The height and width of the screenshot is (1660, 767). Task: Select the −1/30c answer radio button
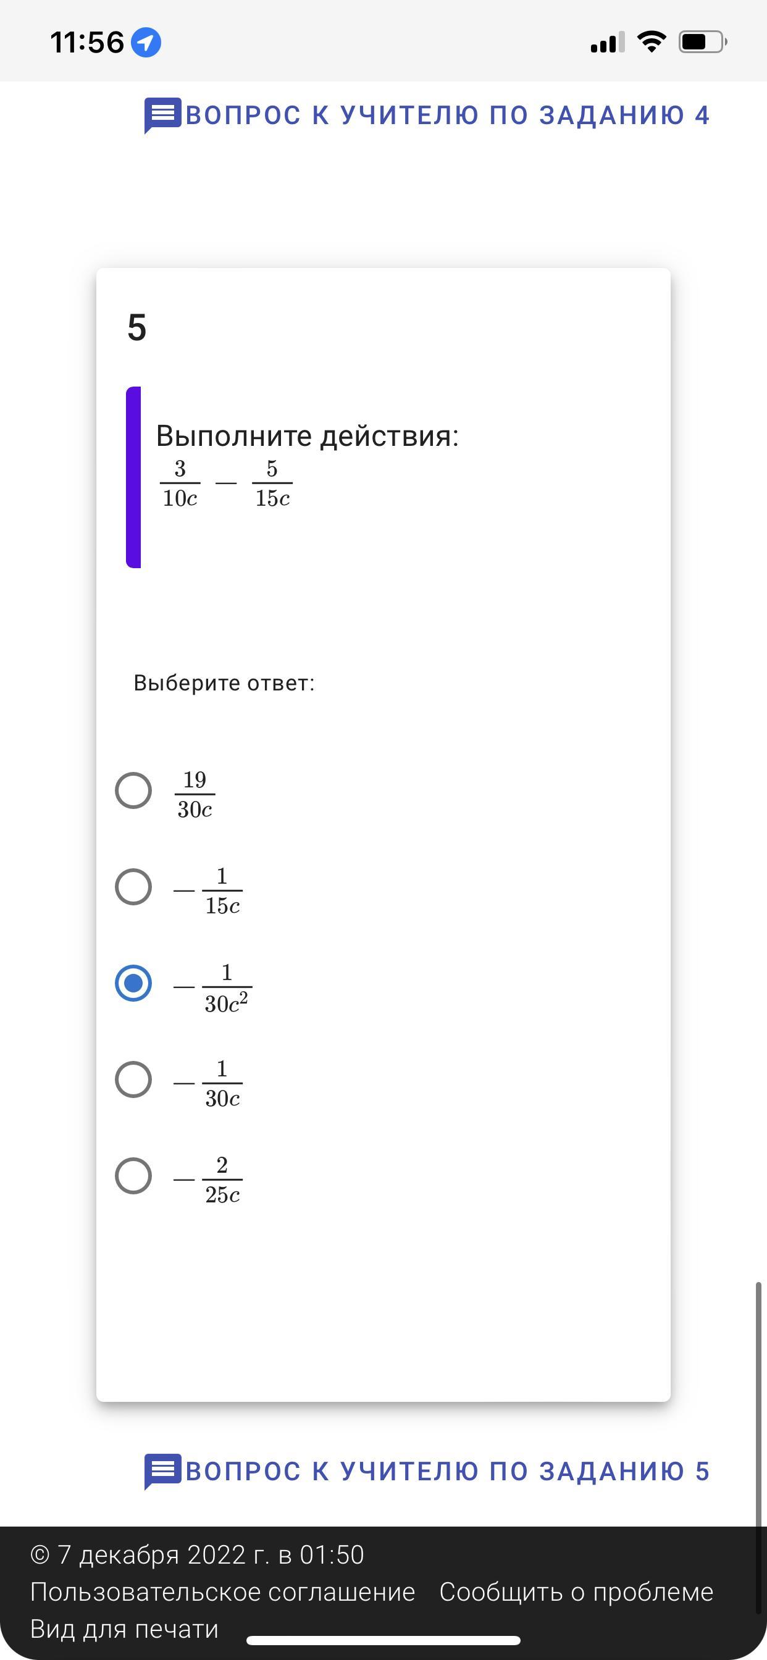133,1079
